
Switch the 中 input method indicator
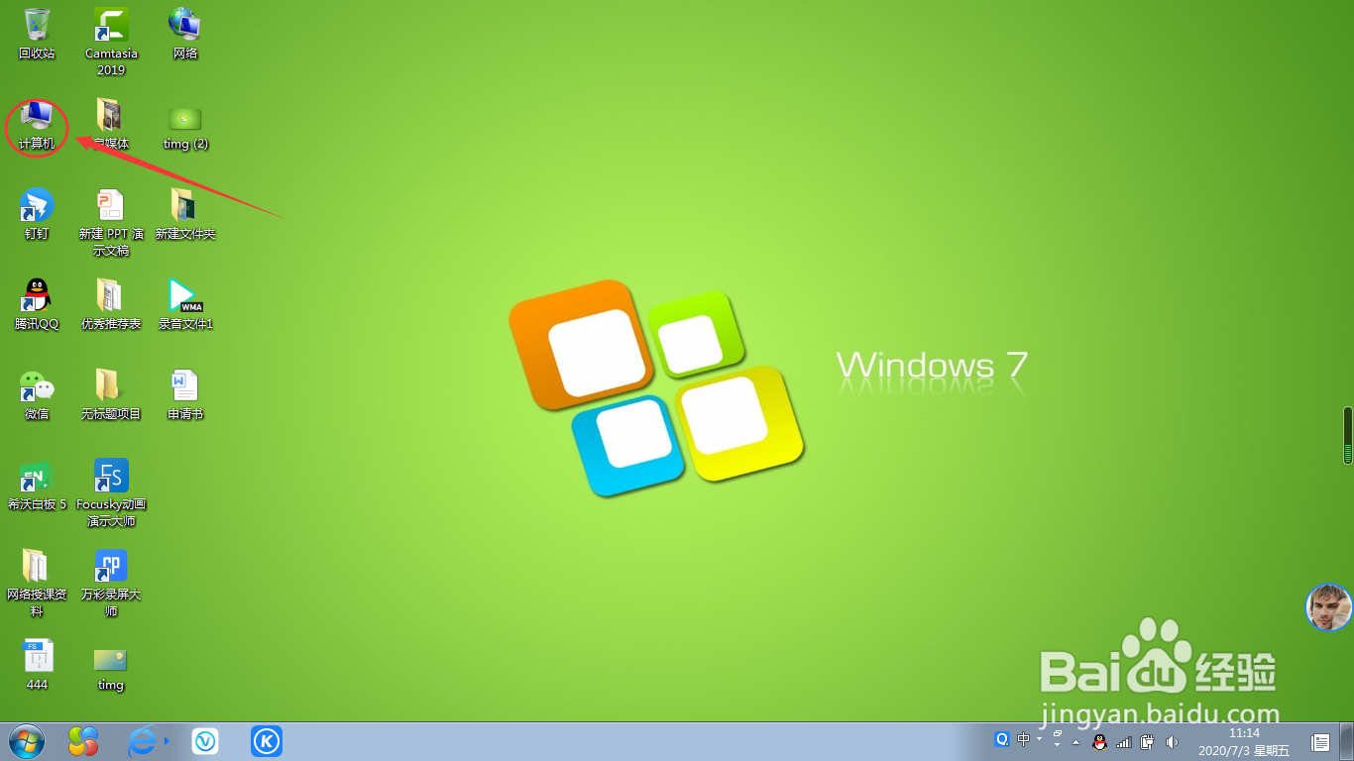1024,739
